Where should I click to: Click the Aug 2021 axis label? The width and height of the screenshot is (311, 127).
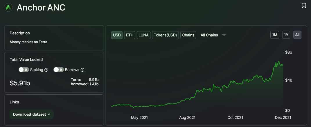point(187,117)
